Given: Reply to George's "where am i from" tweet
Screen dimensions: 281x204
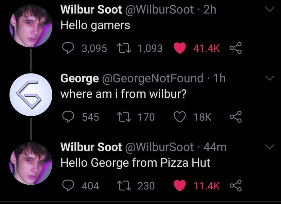Looking at the screenshot, I should point(69,117).
